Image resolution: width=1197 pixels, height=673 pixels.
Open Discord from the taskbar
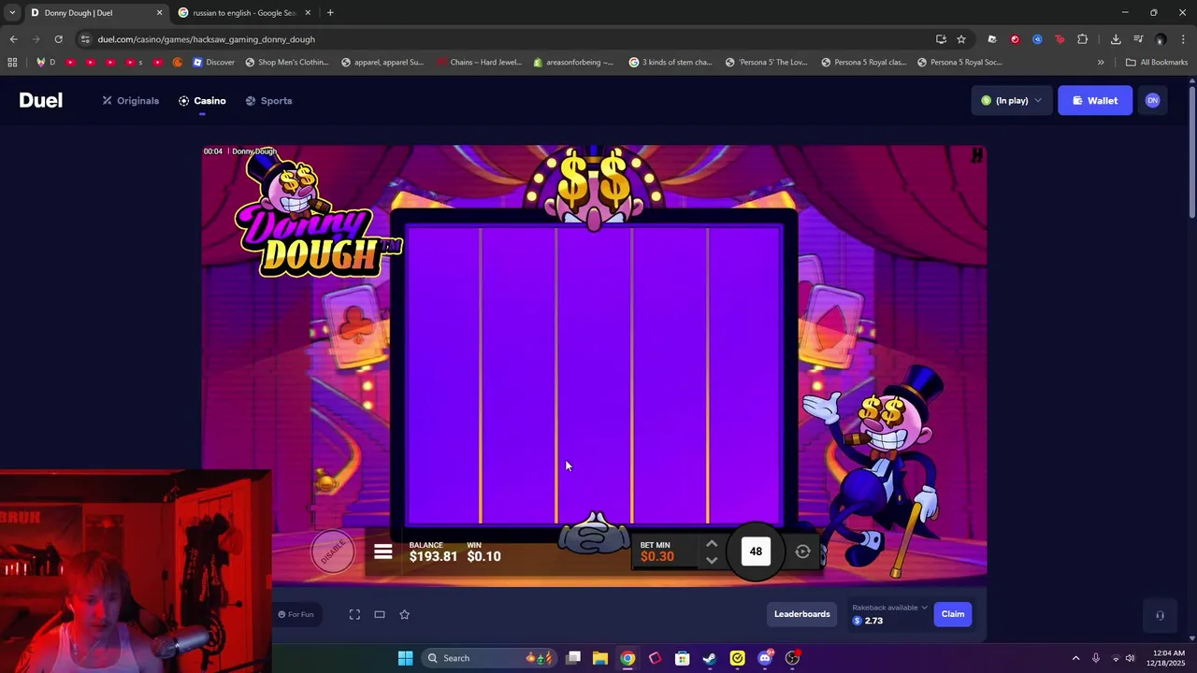[x=765, y=658]
